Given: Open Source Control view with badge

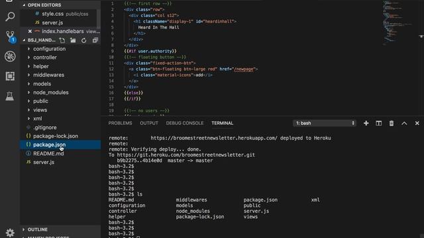Looking at the screenshot, I should [x=11, y=36].
